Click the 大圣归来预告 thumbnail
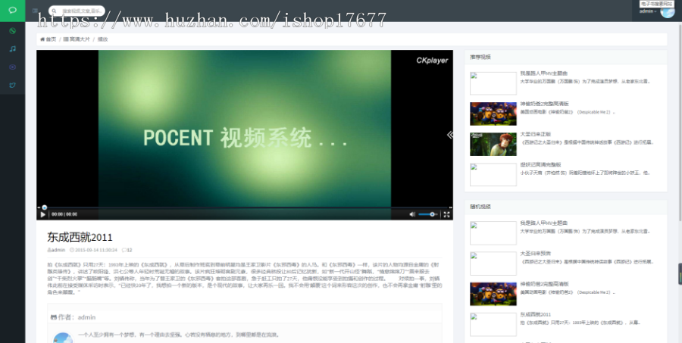This screenshot has height=343, width=682. [x=493, y=263]
